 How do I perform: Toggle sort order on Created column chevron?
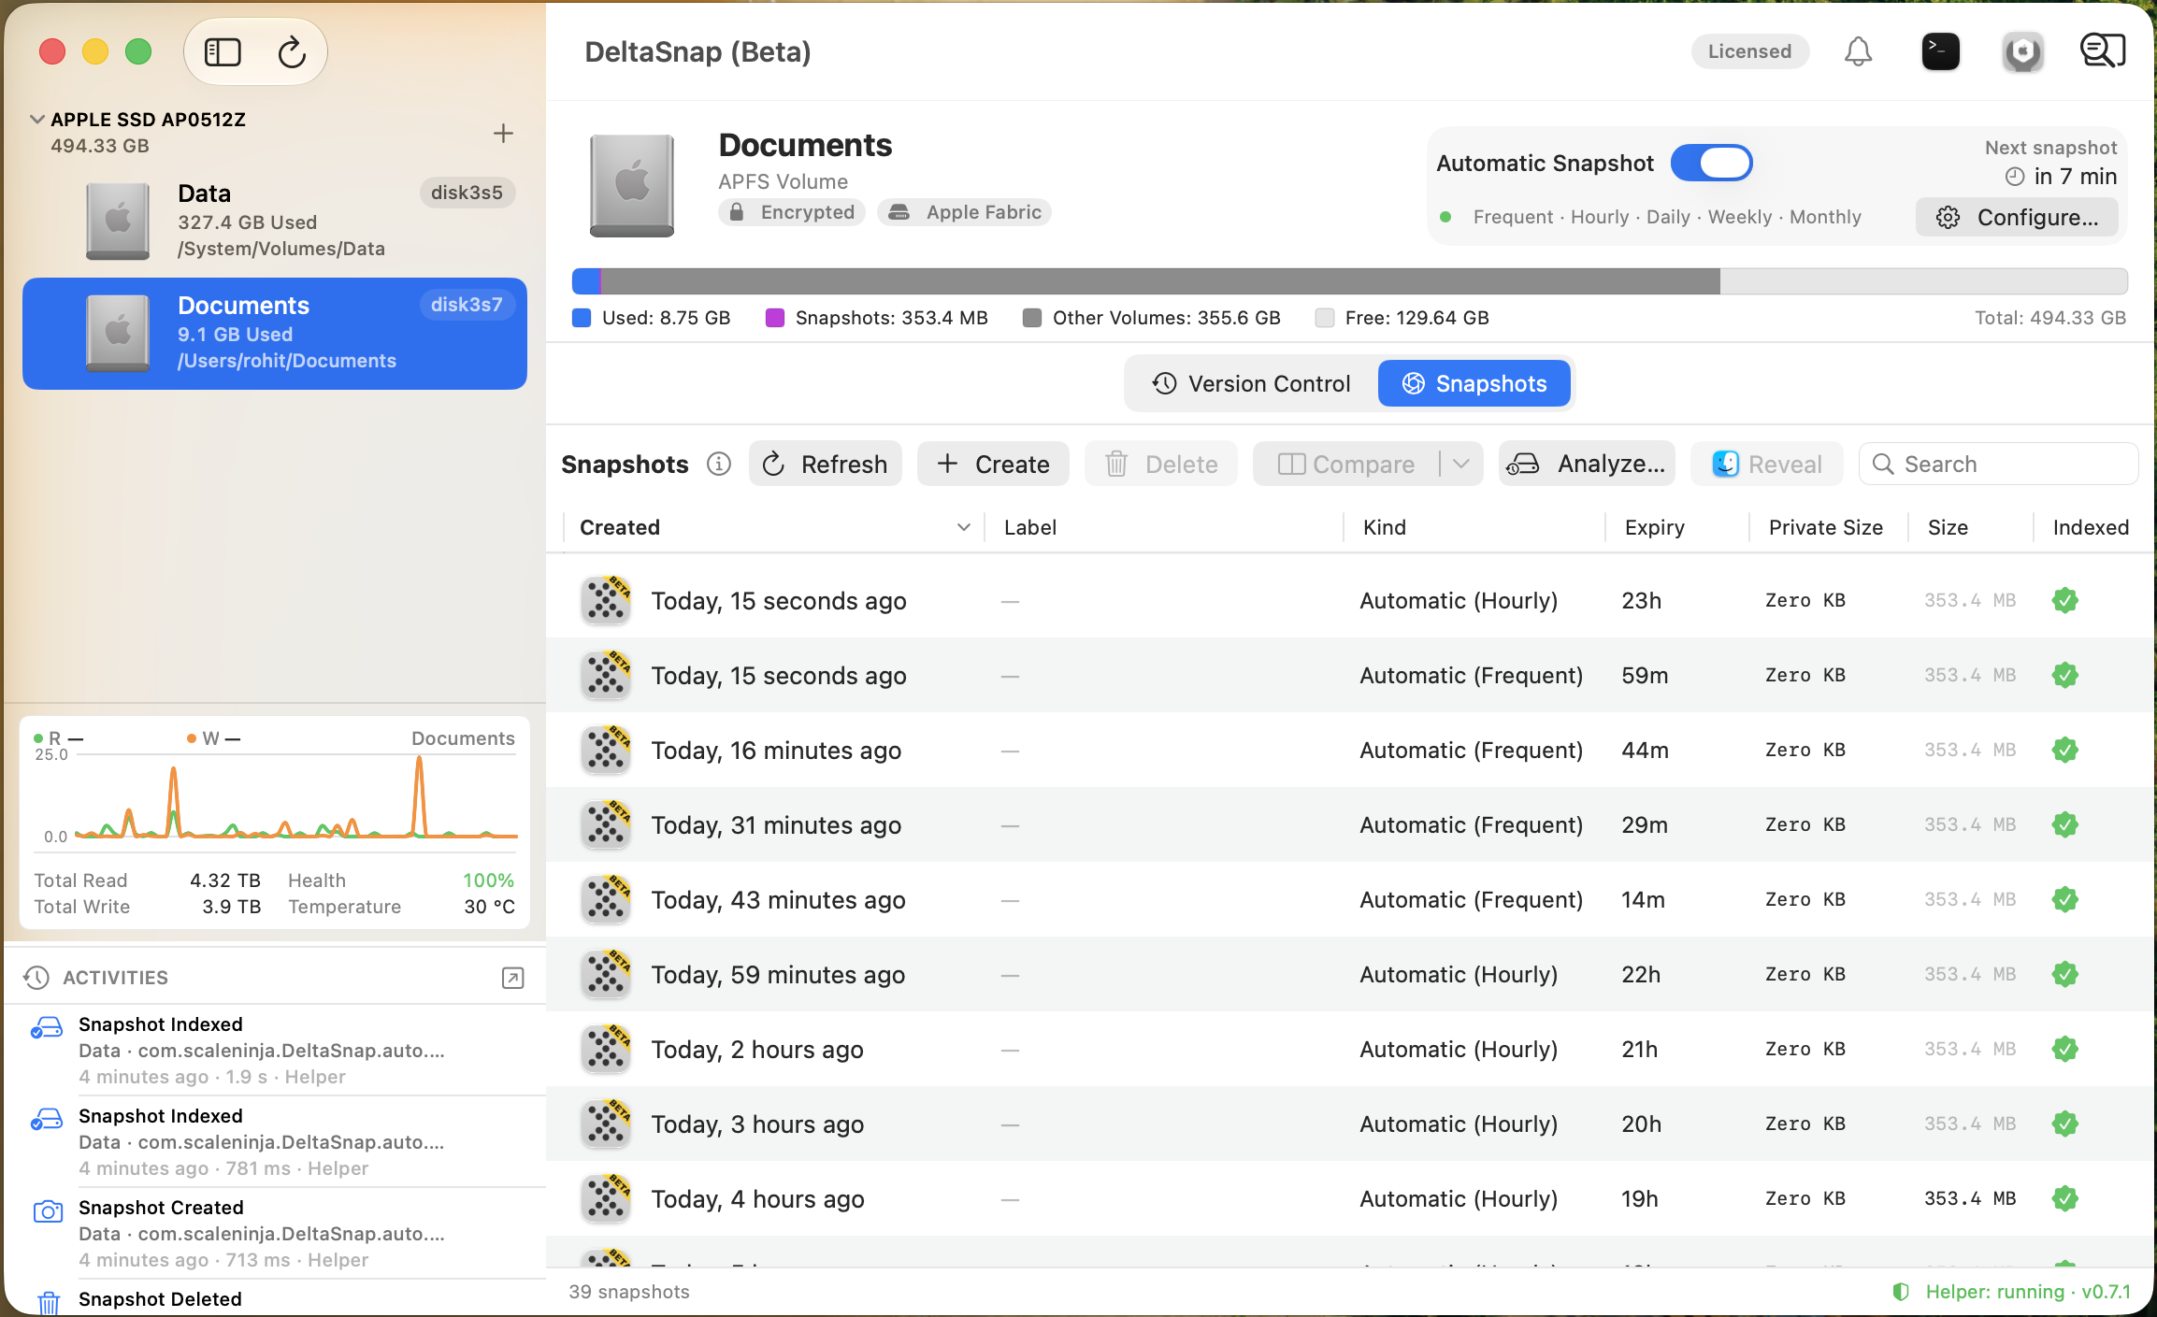click(963, 528)
